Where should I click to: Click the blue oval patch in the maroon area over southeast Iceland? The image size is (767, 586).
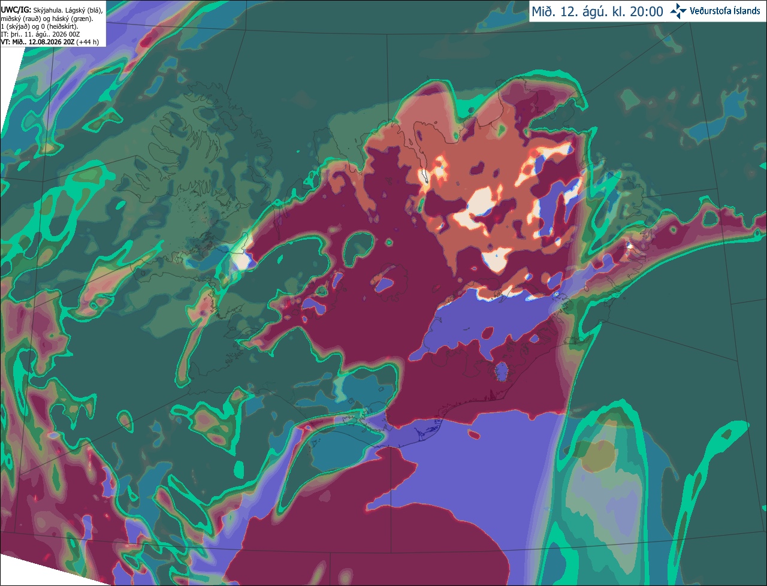[x=501, y=371]
